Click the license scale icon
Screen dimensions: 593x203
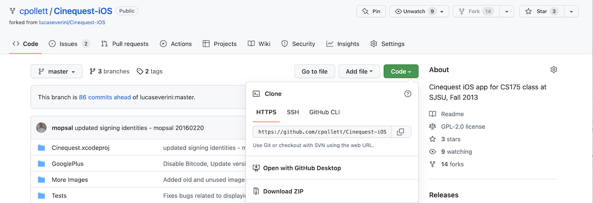click(x=433, y=127)
